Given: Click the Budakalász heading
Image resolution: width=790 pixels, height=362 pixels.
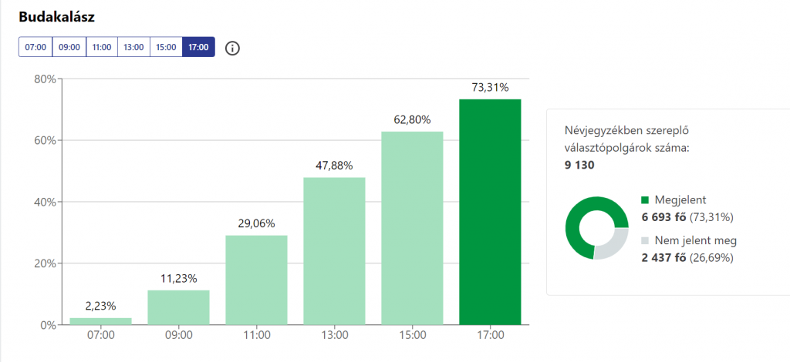Looking at the screenshot, I should pos(56,17).
